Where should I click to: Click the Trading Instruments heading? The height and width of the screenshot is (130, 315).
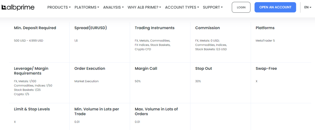155,28
